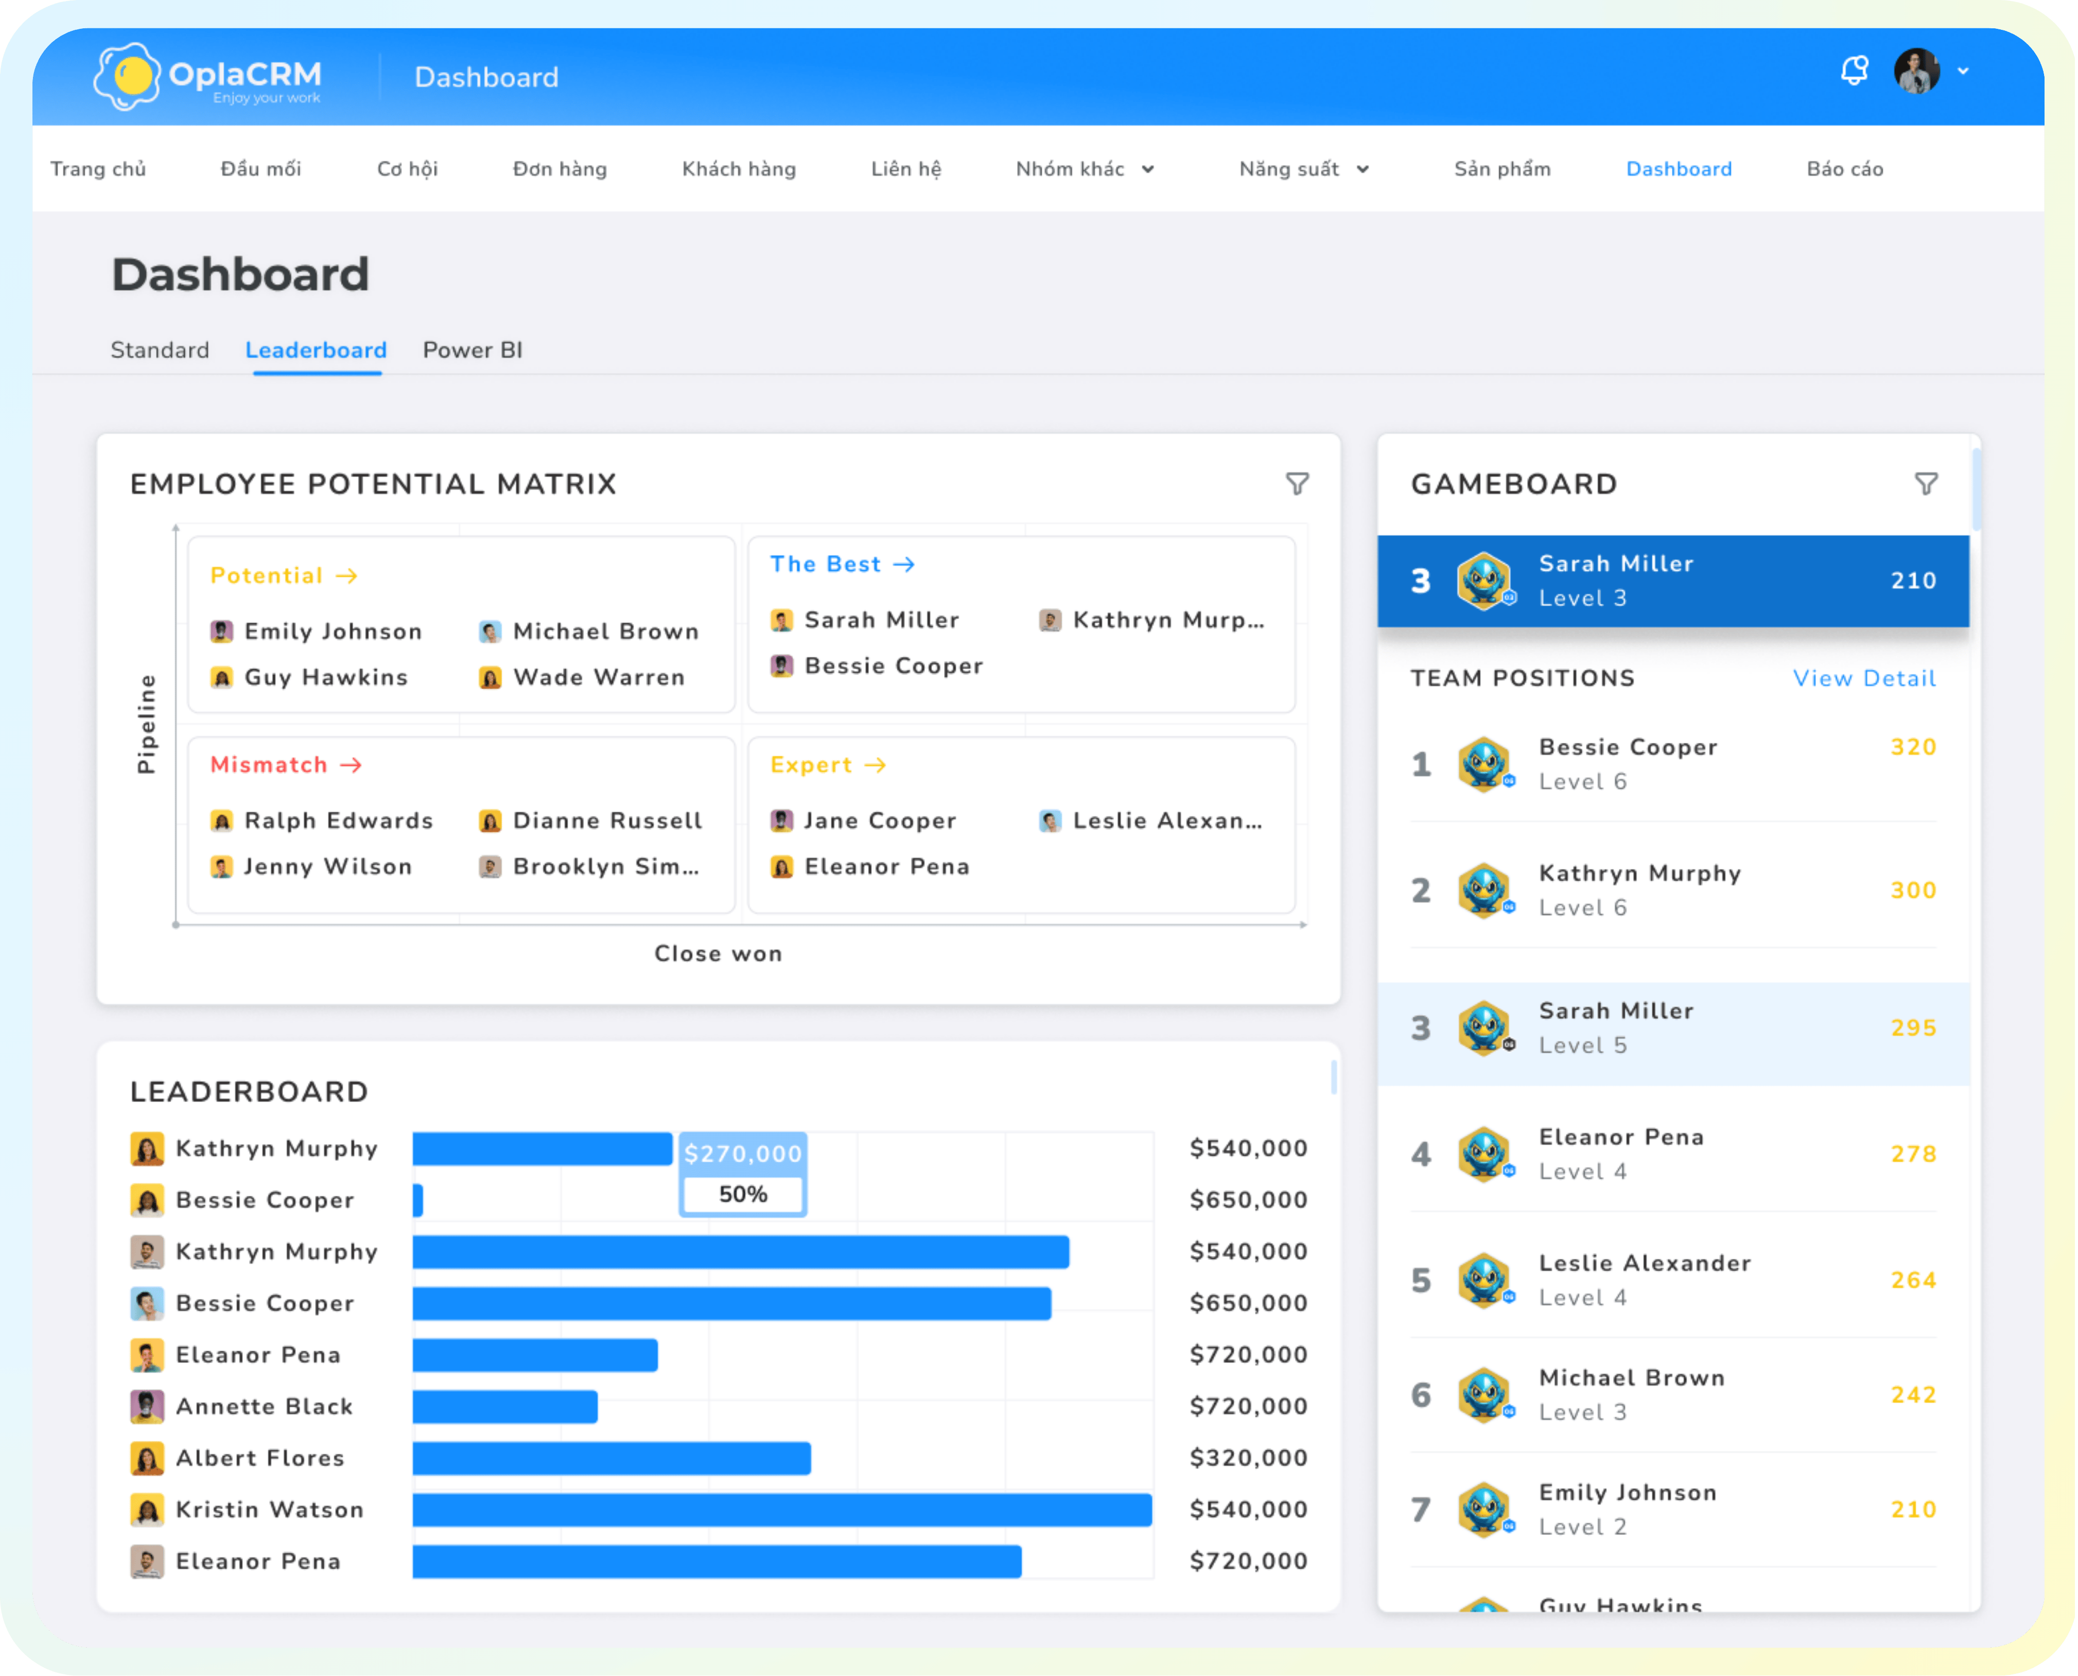The height and width of the screenshot is (1676, 2078).
Task: Switch to the Power BI tab
Action: tap(472, 350)
